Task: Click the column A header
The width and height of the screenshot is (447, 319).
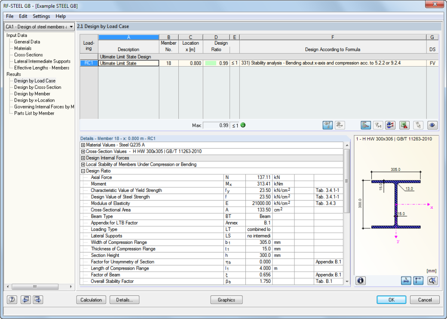Action: pos(129,37)
